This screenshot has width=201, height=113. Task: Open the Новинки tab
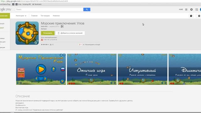coord(56,16)
